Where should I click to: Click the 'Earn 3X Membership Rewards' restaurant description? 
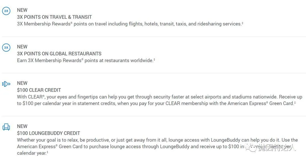[85, 60]
